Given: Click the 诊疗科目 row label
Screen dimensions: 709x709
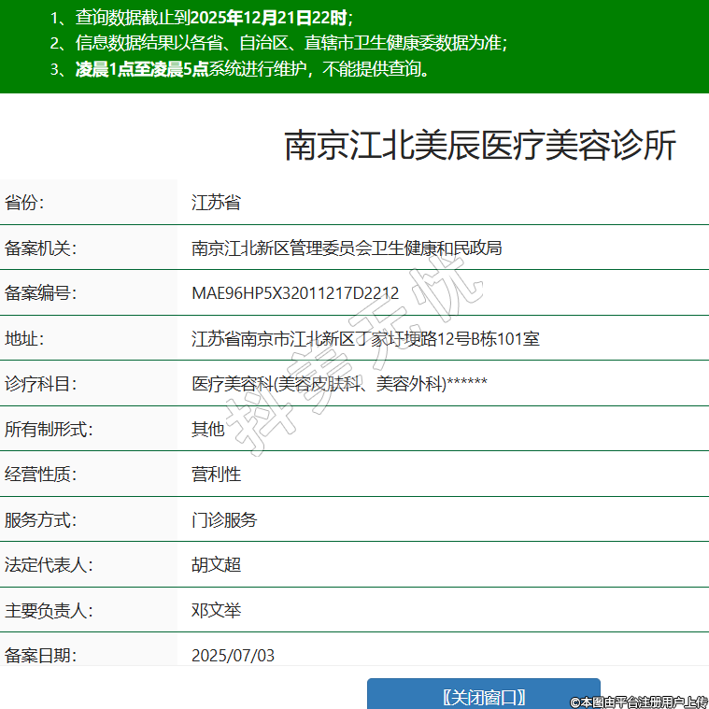Looking at the screenshot, I should pos(40,384).
